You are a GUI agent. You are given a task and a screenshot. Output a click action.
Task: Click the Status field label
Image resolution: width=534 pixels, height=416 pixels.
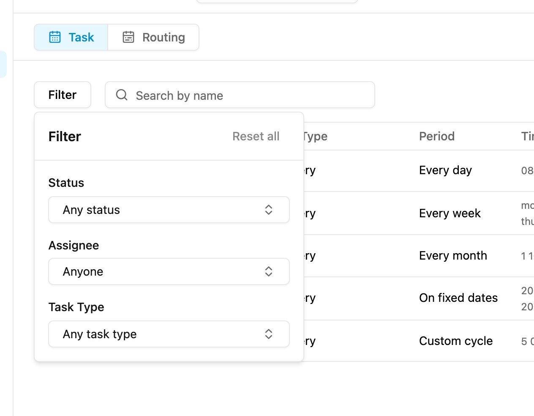(66, 183)
